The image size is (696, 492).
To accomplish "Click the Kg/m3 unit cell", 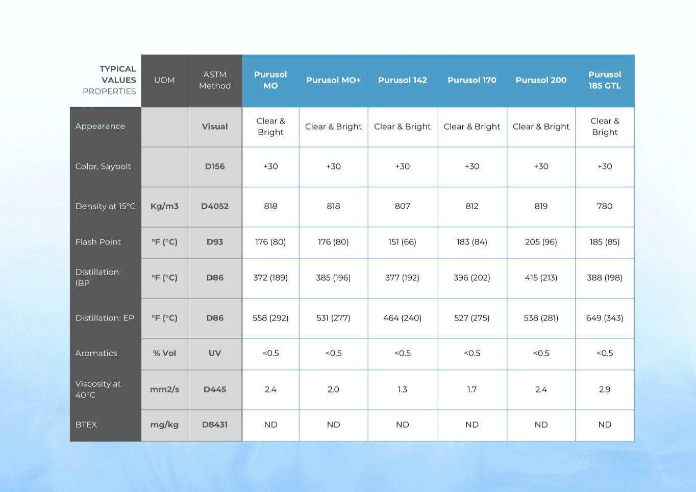I will [164, 206].
